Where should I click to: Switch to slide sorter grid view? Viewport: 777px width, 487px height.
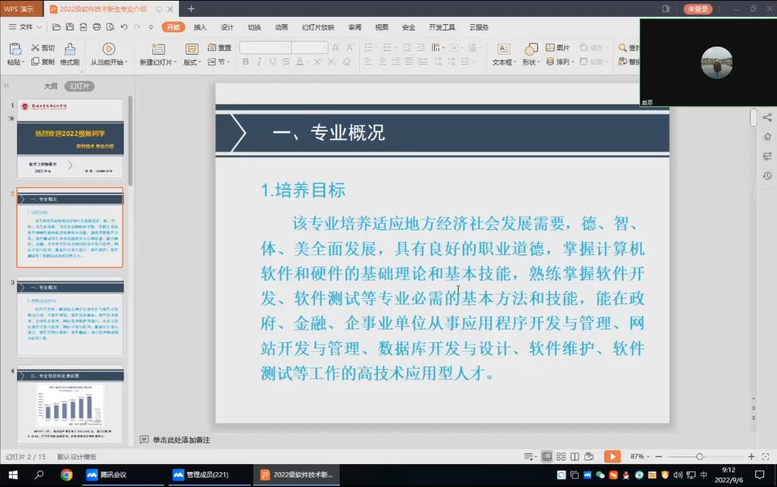tap(561, 457)
